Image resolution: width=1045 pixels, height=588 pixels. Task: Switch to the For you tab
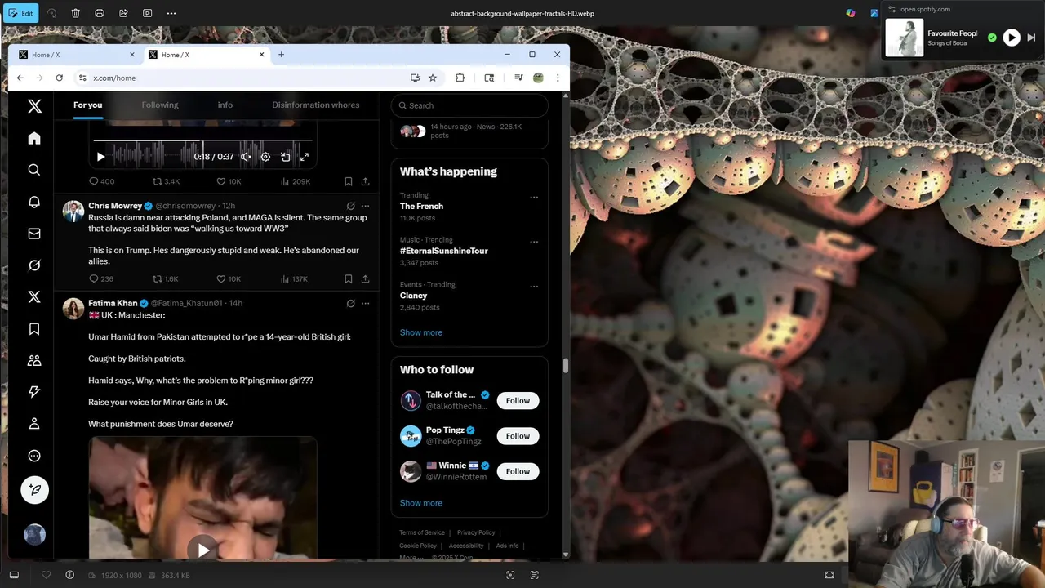point(87,105)
